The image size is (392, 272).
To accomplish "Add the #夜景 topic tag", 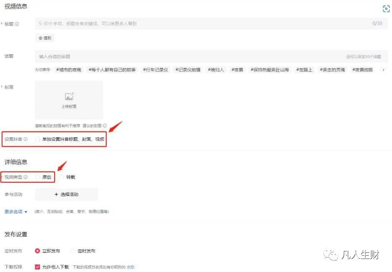I will [x=237, y=70].
